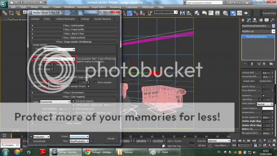Disable the exposure checkbox in camera settings

pos(263,96)
